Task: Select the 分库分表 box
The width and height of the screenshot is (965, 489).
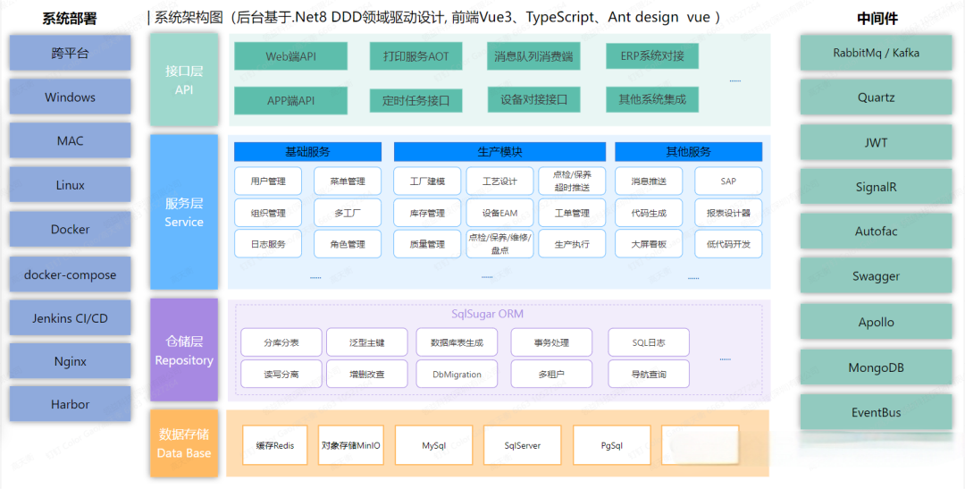Action: (x=281, y=342)
